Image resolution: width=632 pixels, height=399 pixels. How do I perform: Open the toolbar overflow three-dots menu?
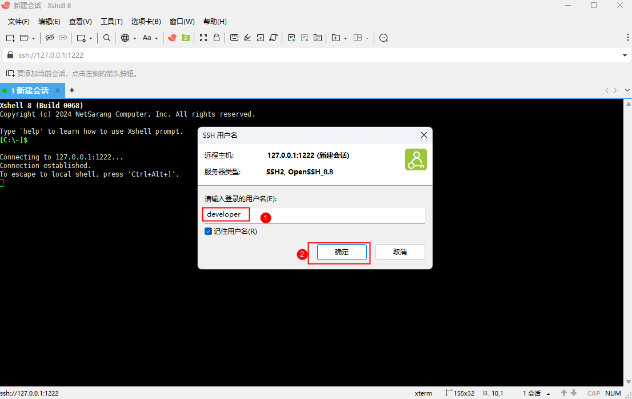pyautogui.click(x=627, y=37)
